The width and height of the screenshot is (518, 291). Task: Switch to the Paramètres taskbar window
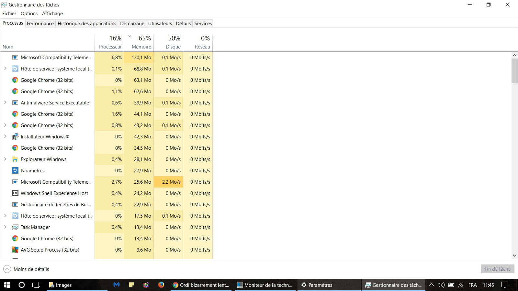point(329,285)
